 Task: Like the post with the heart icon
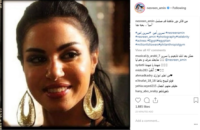tap(138, 100)
